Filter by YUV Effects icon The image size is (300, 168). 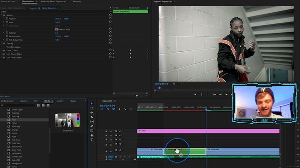48,105
